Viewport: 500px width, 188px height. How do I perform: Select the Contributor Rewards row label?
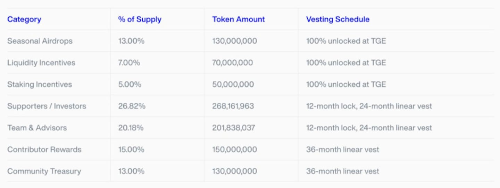44,149
